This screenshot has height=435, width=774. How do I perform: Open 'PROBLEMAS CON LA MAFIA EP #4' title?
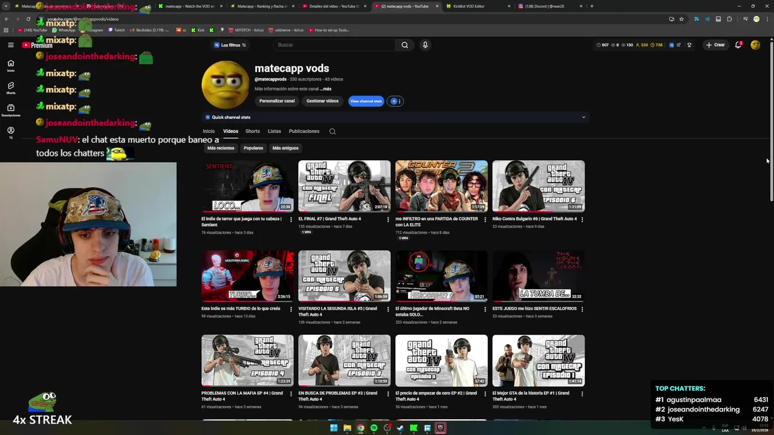click(x=242, y=396)
